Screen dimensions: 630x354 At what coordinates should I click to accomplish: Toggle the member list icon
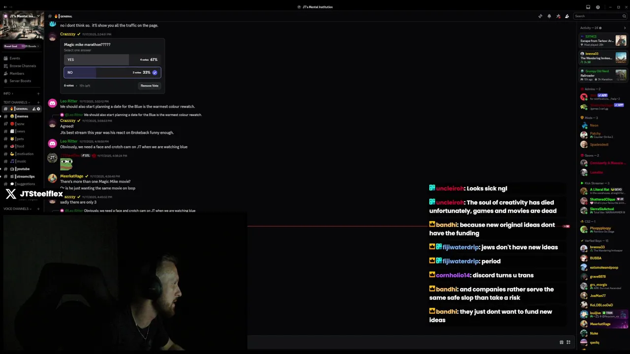(567, 16)
